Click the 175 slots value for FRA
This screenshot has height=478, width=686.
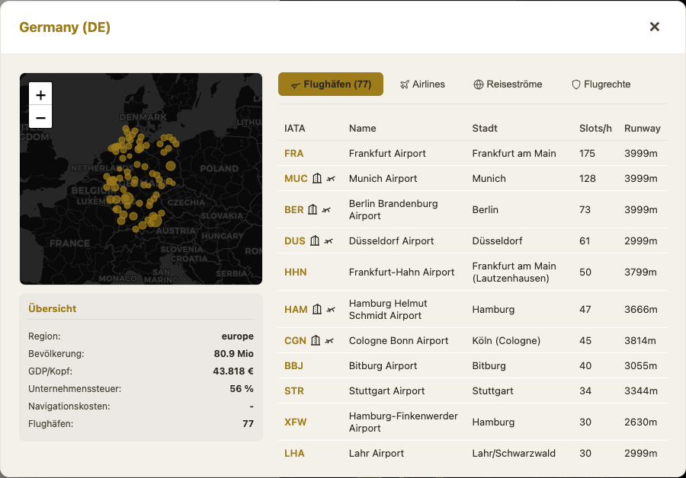pyautogui.click(x=587, y=153)
